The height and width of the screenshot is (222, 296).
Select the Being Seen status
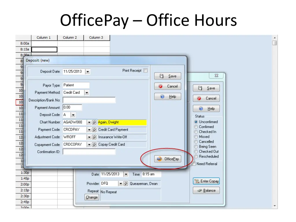coord(196,147)
